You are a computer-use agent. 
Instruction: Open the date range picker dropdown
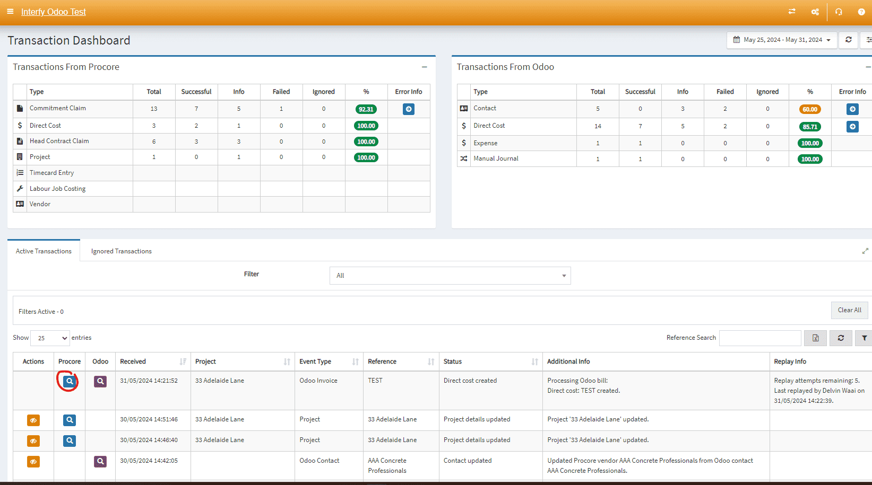click(x=781, y=40)
